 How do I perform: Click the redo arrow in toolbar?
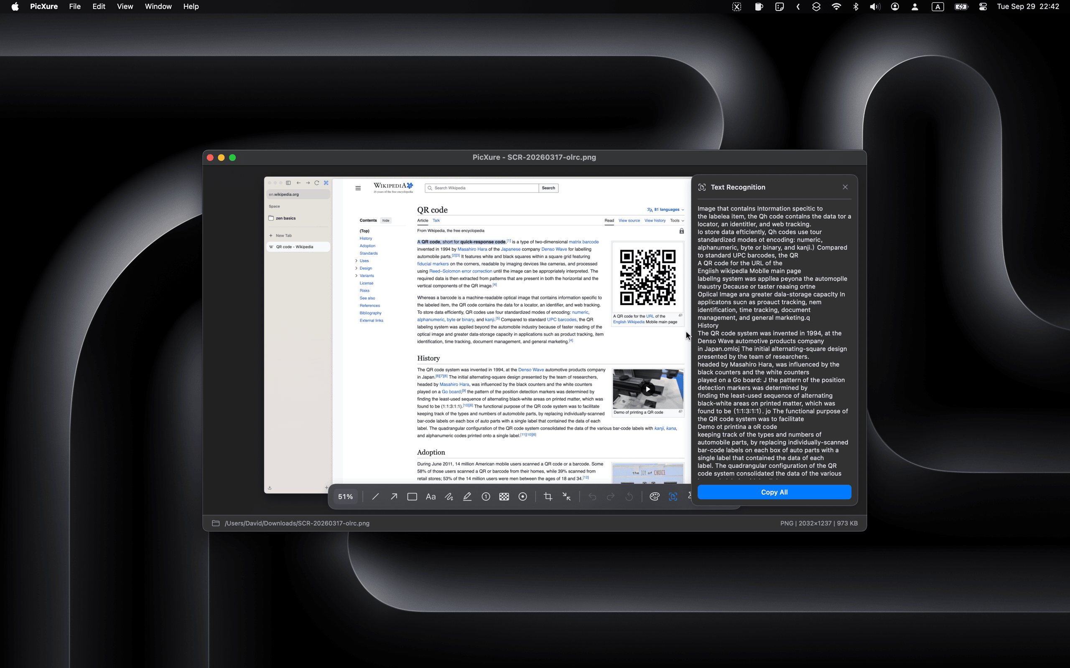click(611, 496)
